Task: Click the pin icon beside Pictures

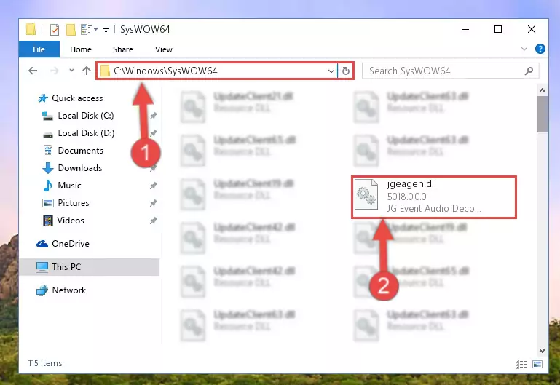Action: click(153, 203)
